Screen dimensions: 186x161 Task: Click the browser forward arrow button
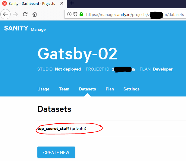coord(15,14)
